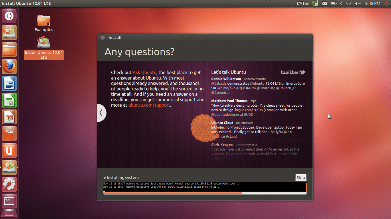391x219 pixels.
Task: Click the installation progress bar
Action: (205, 193)
